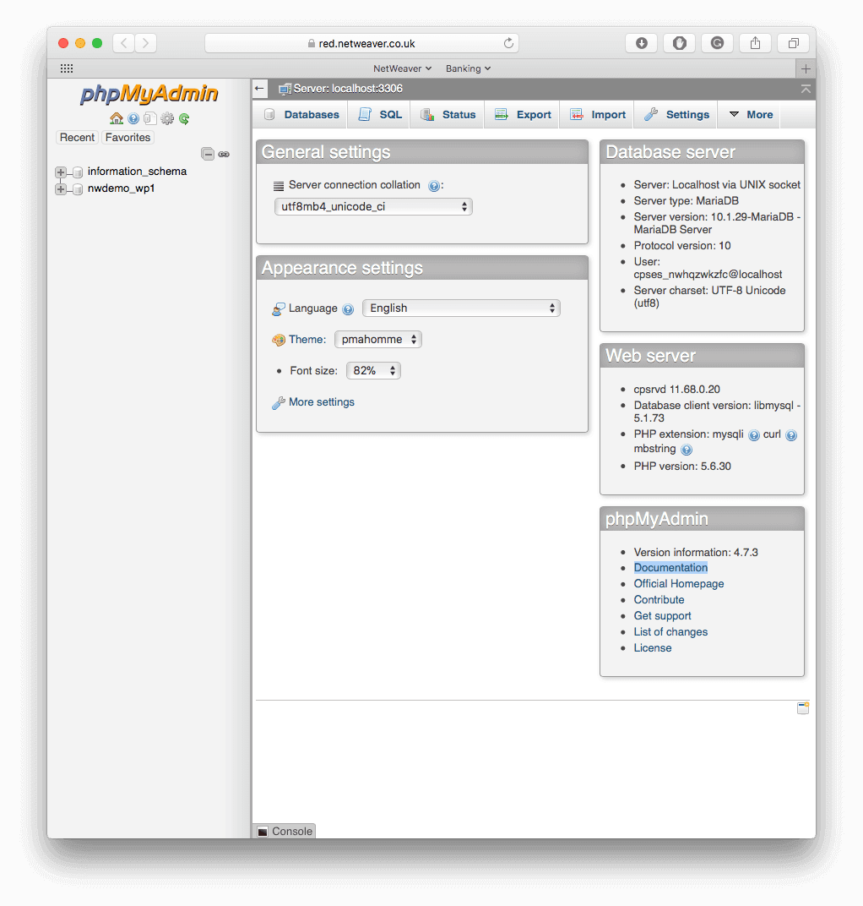The image size is (863, 906).
Task: Reload page using Safari refresh icon
Action: pyautogui.click(x=508, y=43)
